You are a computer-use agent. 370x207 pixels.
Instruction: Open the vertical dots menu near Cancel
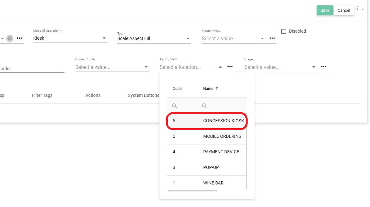pyautogui.click(x=357, y=9)
